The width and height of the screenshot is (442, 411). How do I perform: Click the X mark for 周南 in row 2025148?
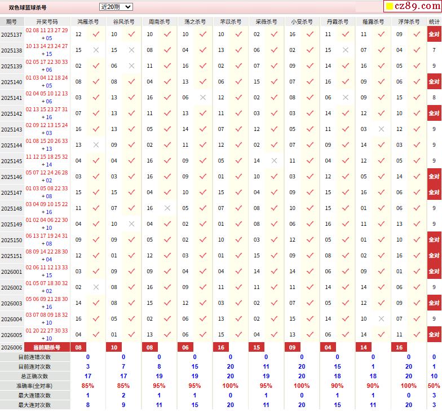pyautogui.click(x=167, y=208)
